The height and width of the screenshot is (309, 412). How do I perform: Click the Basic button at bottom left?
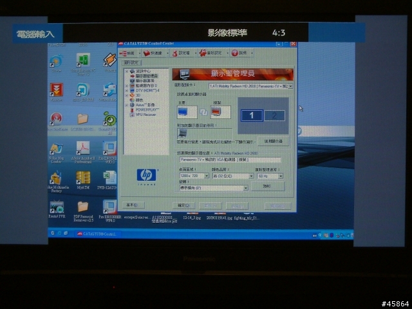tap(133, 205)
